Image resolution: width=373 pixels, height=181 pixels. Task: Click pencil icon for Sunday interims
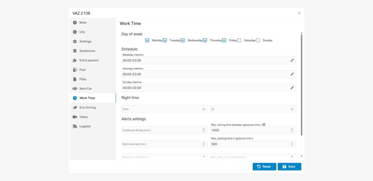click(292, 88)
